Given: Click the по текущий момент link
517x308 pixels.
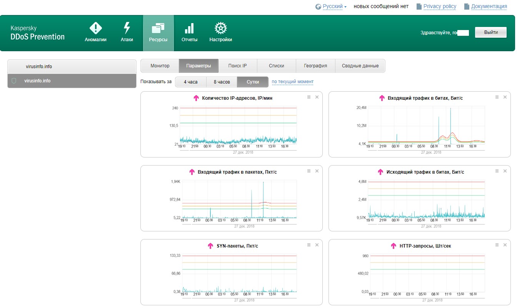Looking at the screenshot, I should [x=292, y=82].
